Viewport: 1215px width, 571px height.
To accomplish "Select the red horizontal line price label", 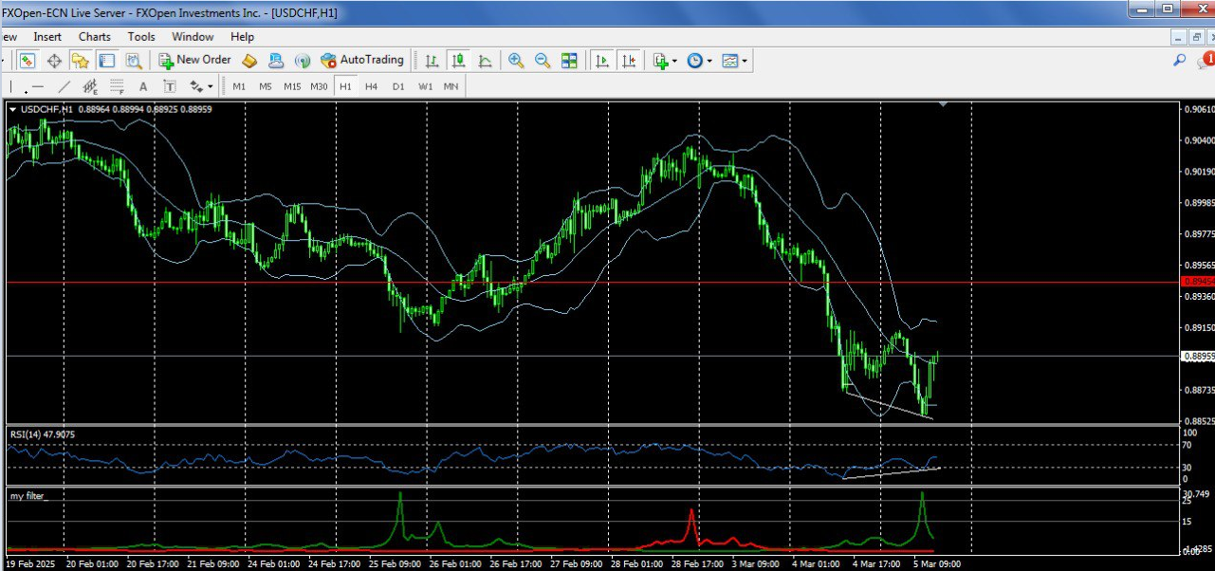I will (x=1198, y=283).
